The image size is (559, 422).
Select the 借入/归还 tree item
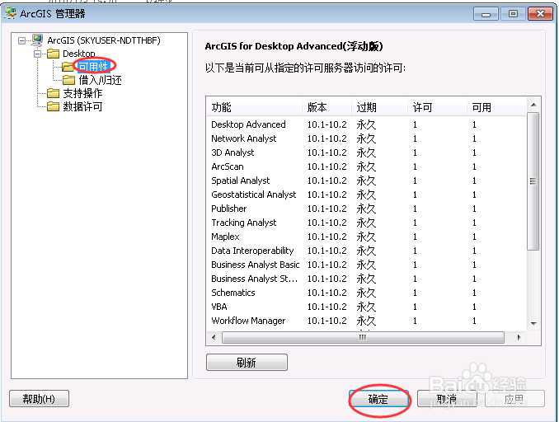point(101,80)
